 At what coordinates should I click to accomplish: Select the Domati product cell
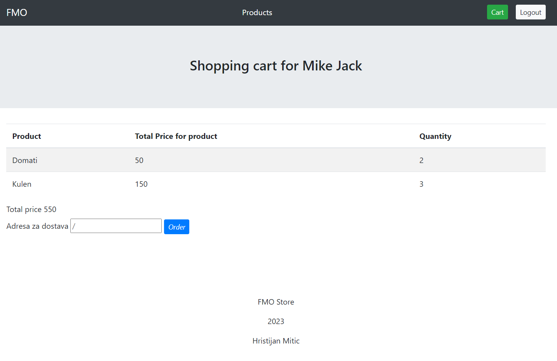[x=25, y=160]
